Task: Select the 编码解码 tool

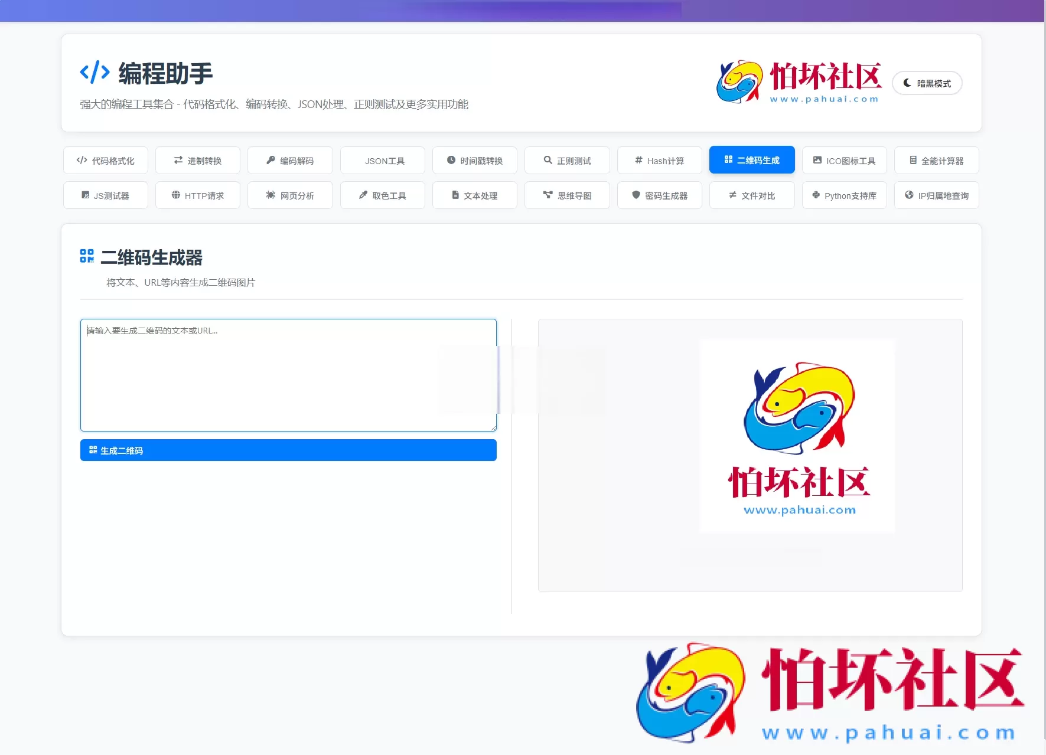Action: (x=289, y=160)
